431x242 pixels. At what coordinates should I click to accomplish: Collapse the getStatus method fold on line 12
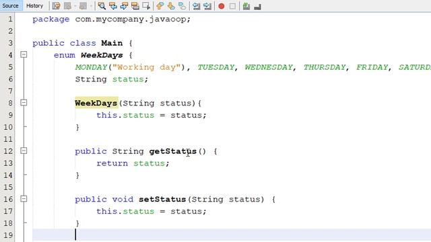[x=24, y=151]
